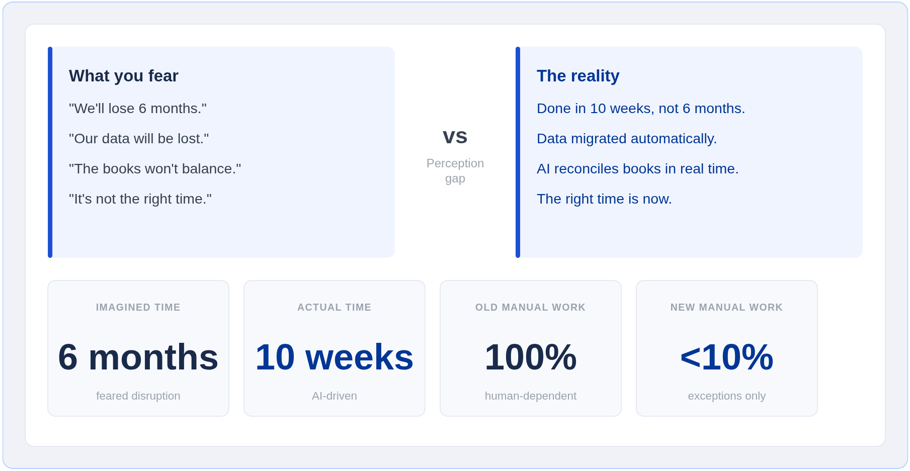Click "AI reconciles books in real time."

click(x=637, y=169)
